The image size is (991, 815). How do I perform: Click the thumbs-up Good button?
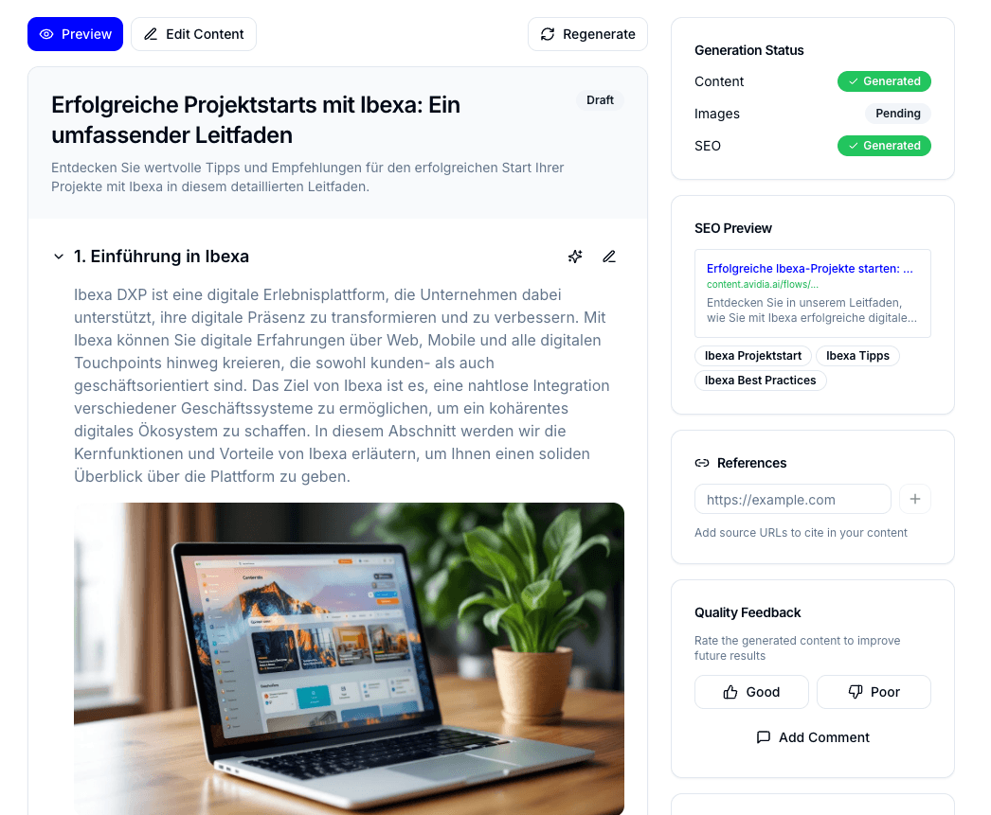(751, 692)
